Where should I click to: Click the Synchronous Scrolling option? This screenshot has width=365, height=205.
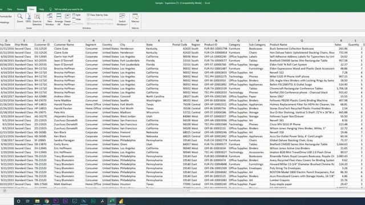100,19
